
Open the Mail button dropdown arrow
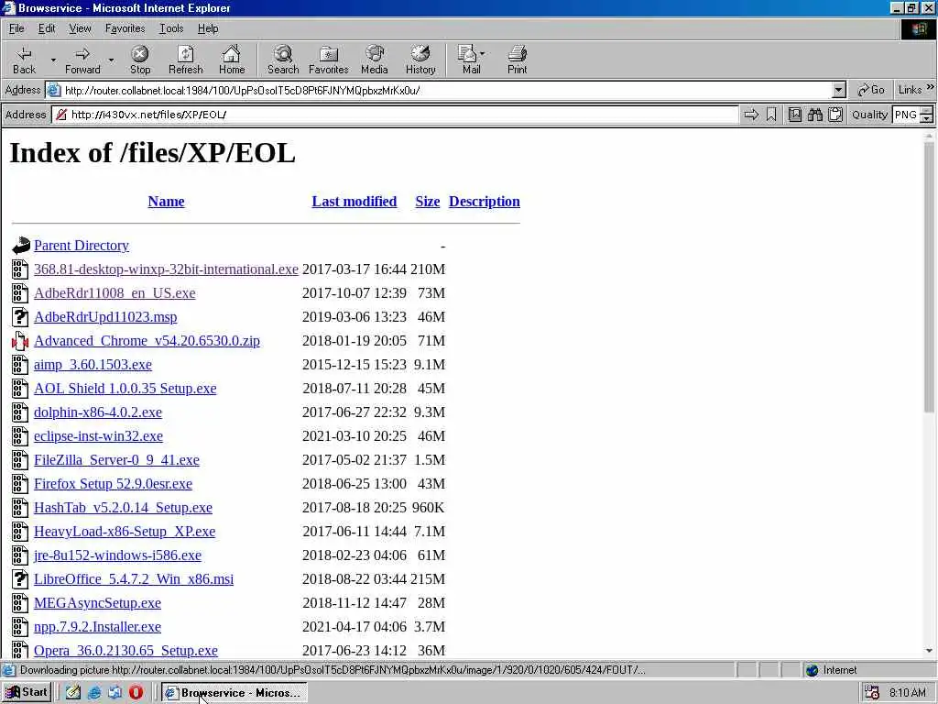click(x=483, y=53)
